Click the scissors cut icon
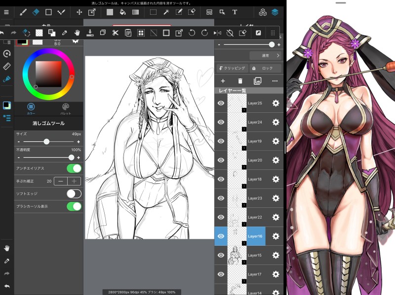 pos(115,33)
